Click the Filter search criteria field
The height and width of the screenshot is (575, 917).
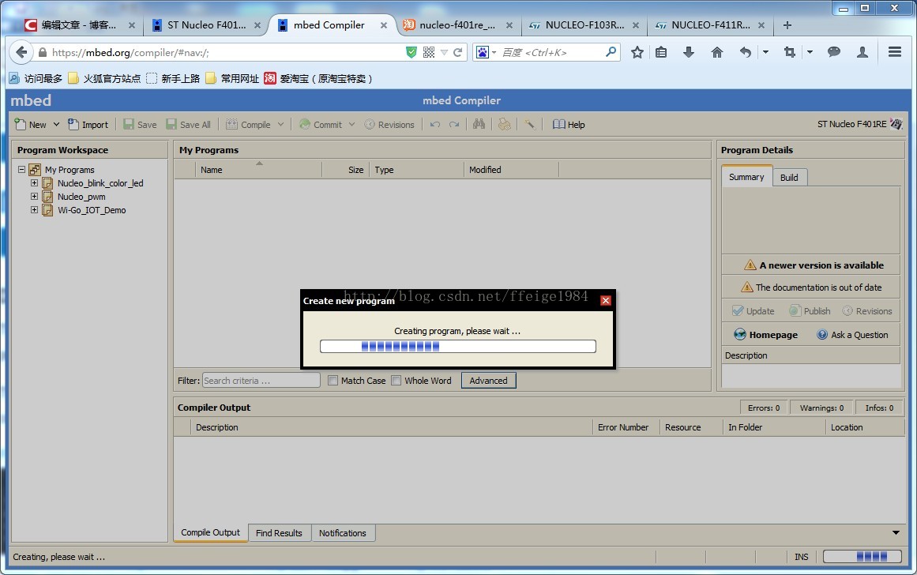coord(261,380)
